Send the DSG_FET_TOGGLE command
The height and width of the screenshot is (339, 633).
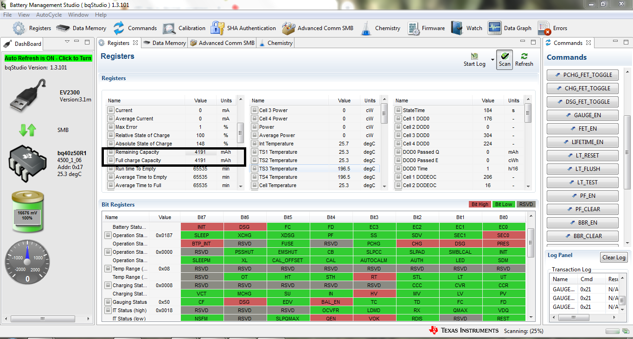click(x=582, y=102)
